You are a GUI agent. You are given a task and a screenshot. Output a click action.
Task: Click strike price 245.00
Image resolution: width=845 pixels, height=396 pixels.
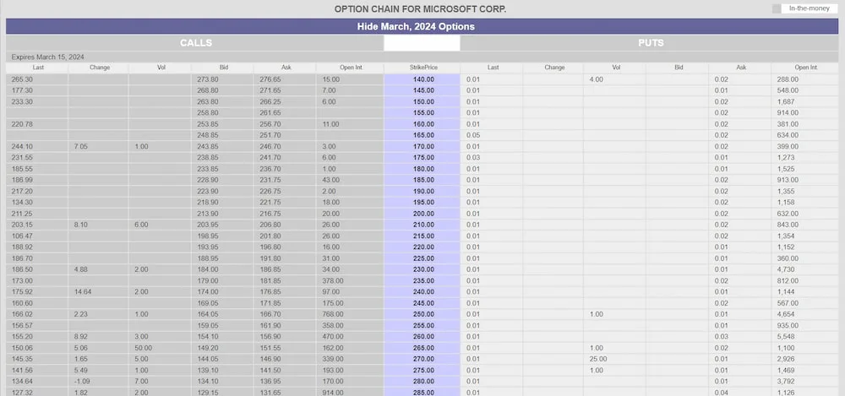[x=423, y=303]
